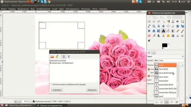This screenshot has height=107, width=191.
Task: Clear all text with the broom icon
Action: 57,56
